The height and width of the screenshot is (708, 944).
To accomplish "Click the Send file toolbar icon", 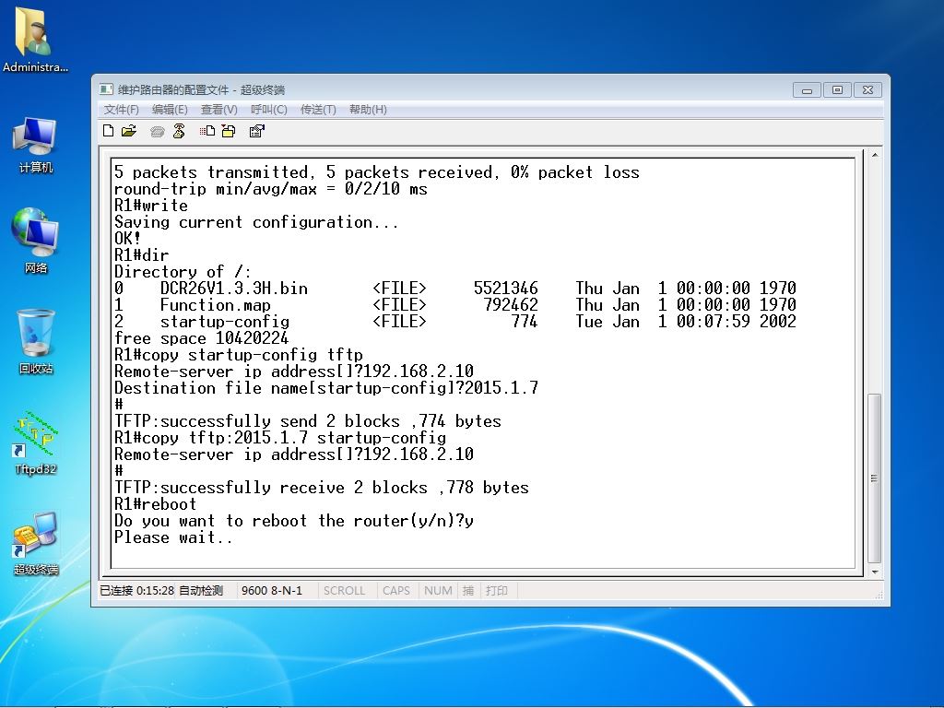I will tap(207, 131).
